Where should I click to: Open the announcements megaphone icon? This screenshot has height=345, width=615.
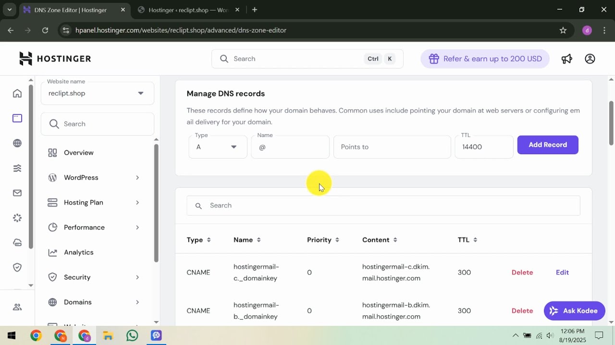[x=567, y=58]
